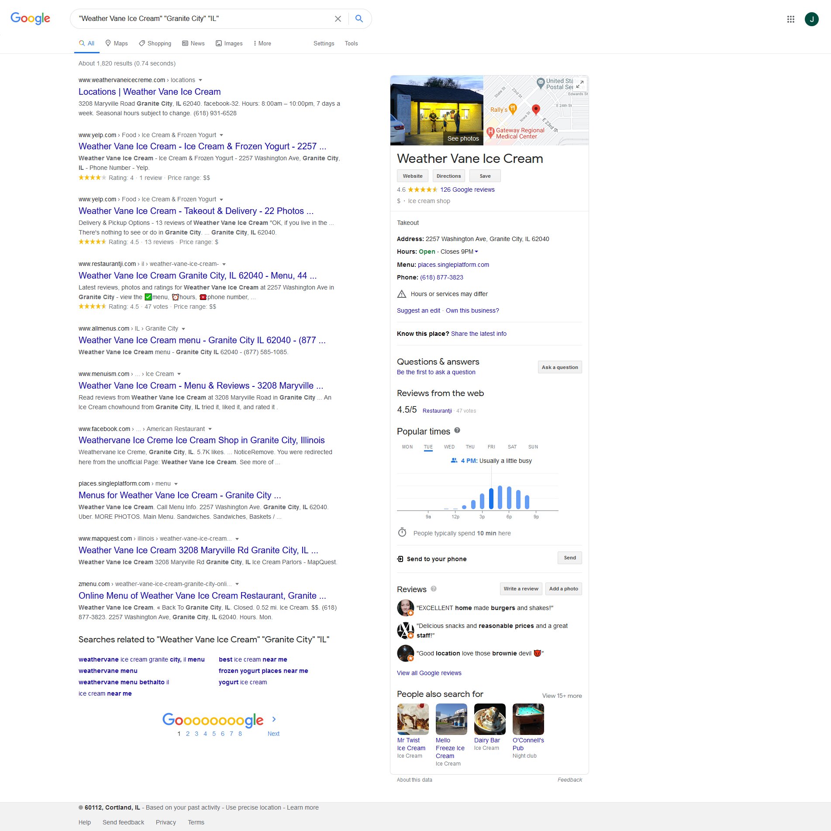Expand dropdown arrow on restaurantji.com result

pyautogui.click(x=224, y=264)
